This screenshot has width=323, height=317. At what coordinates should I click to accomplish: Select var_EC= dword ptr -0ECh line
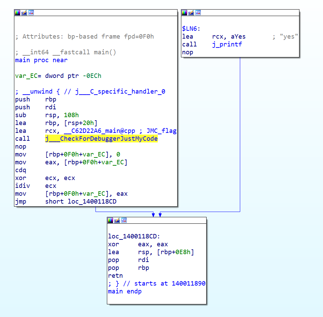58,76
